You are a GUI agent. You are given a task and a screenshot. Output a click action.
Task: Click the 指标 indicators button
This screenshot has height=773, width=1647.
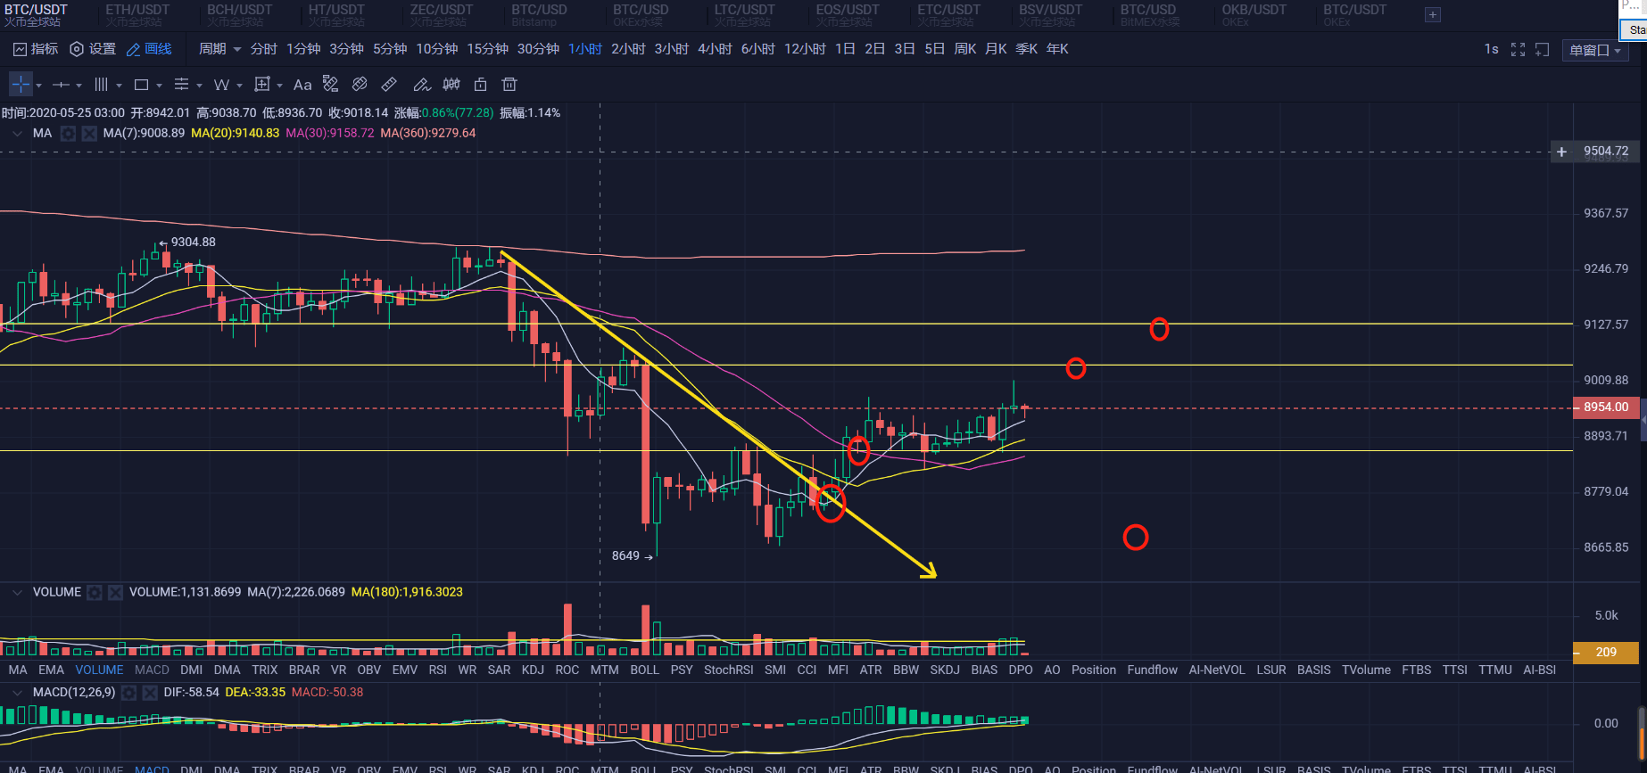pyautogui.click(x=36, y=49)
